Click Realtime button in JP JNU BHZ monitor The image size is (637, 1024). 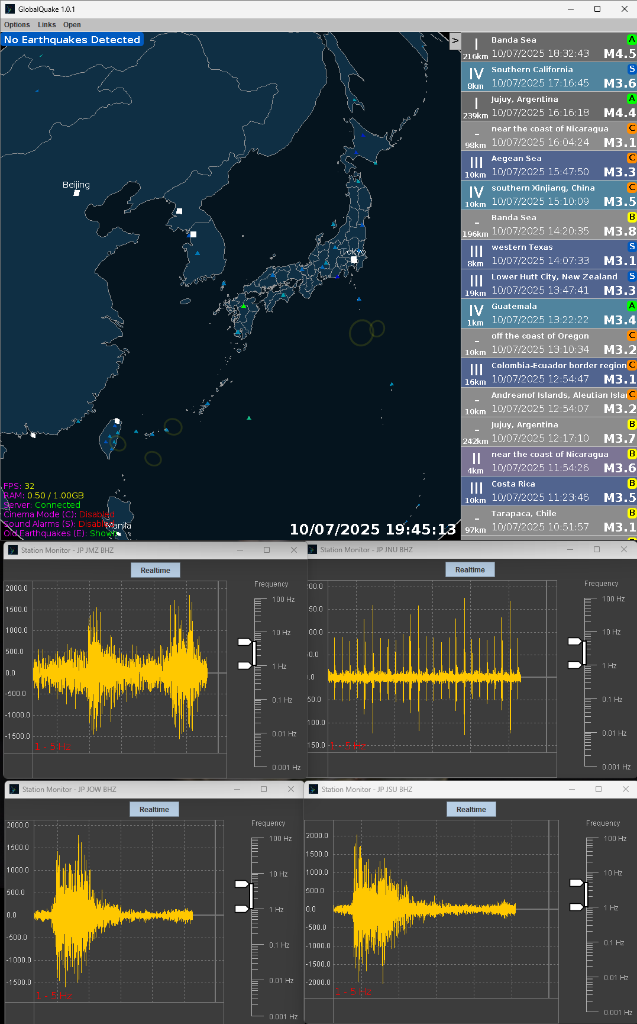(x=470, y=569)
